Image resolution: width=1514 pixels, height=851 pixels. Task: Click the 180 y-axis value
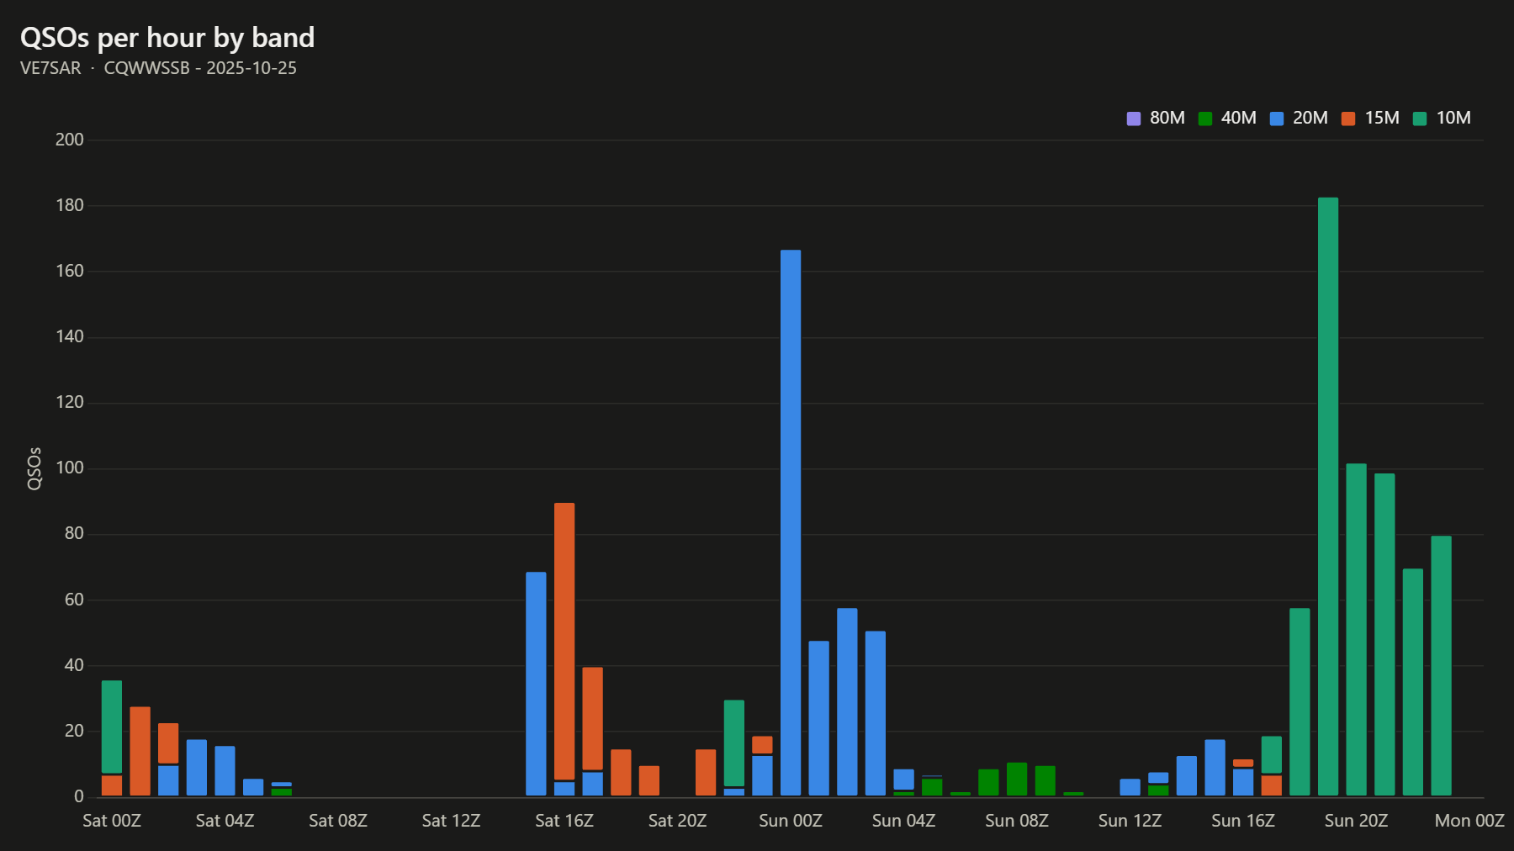point(70,205)
